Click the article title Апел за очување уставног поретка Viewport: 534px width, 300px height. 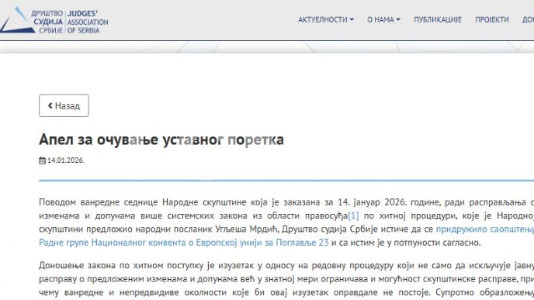pyautogui.click(x=161, y=140)
